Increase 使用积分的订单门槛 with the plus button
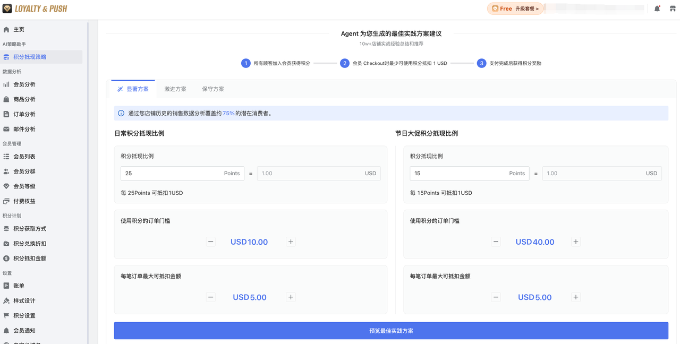This screenshot has height=344, width=680. click(291, 242)
